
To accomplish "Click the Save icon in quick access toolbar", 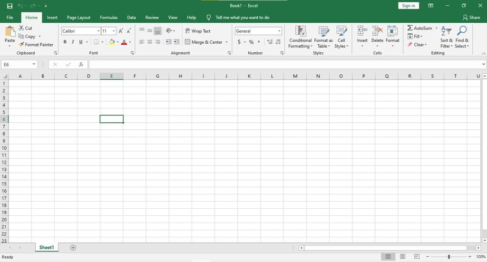I will pyautogui.click(x=10, y=6).
